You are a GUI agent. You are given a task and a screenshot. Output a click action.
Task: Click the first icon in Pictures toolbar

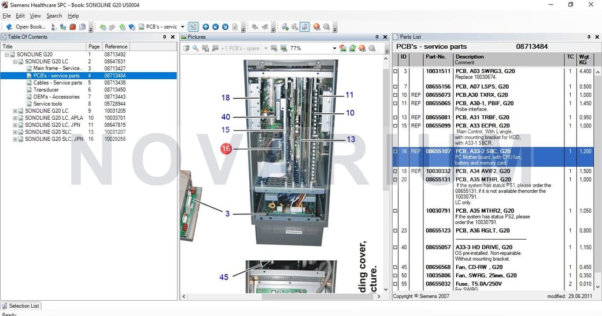point(186,48)
